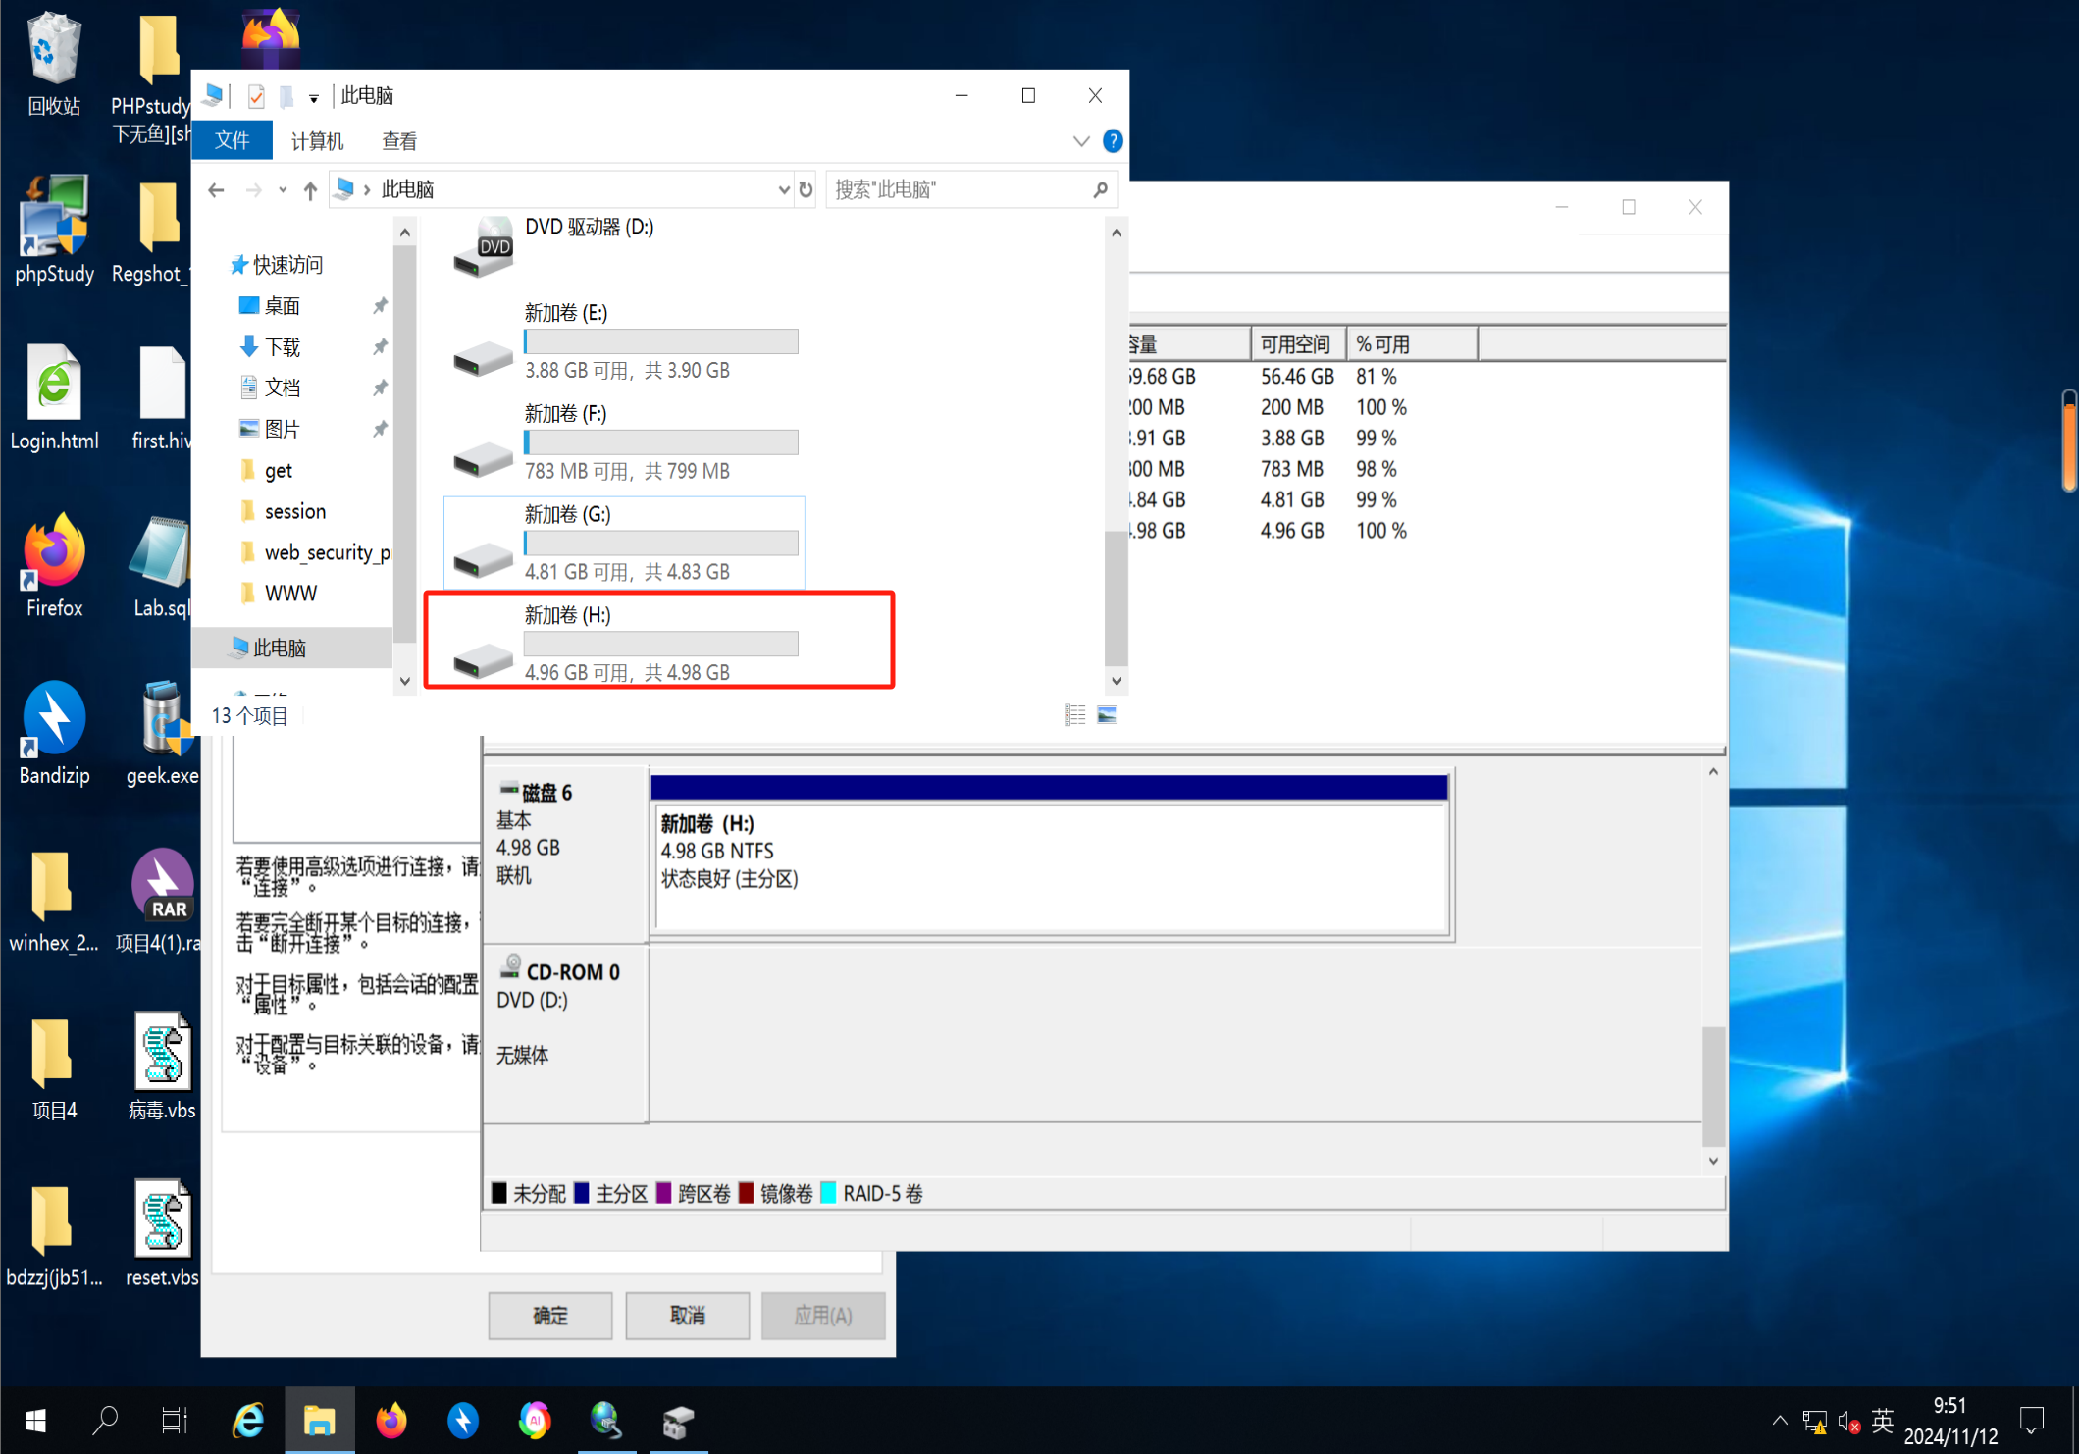Select 文档 in navigation pane
The width and height of the screenshot is (2079, 1454).
click(271, 388)
